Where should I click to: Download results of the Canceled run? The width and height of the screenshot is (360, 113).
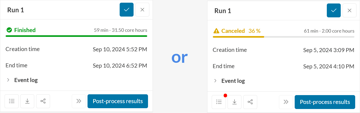[234, 102]
